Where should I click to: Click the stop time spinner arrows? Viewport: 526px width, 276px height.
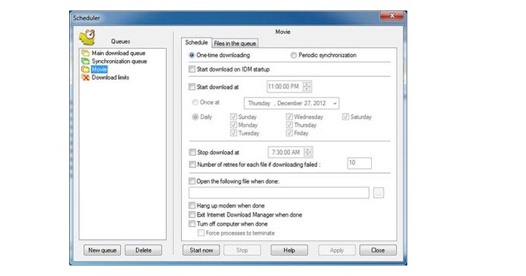[x=307, y=152]
